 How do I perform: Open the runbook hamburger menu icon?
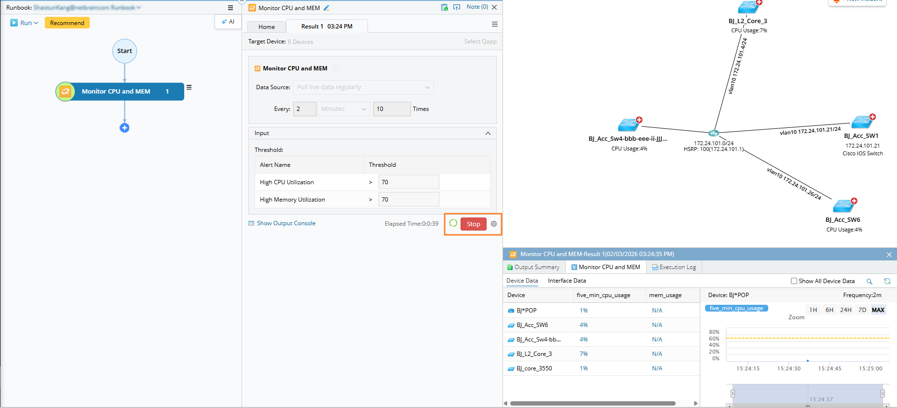coord(231,8)
